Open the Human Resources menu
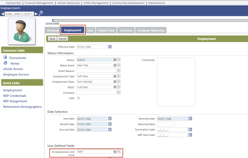This screenshot has height=158, width=248. (x=69, y=3)
